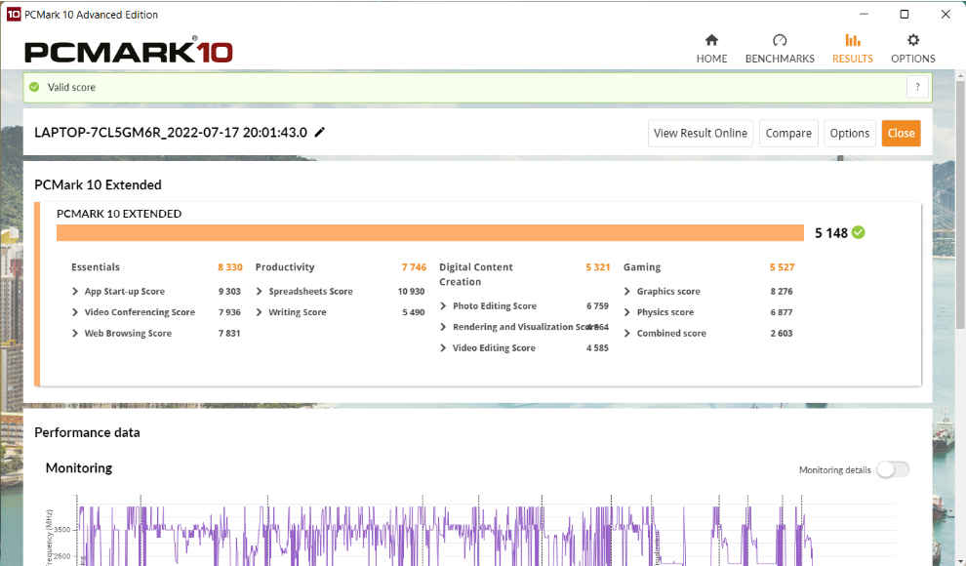Click the vertical scrollbar on the right
This screenshot has height=566, width=966.
point(959,203)
